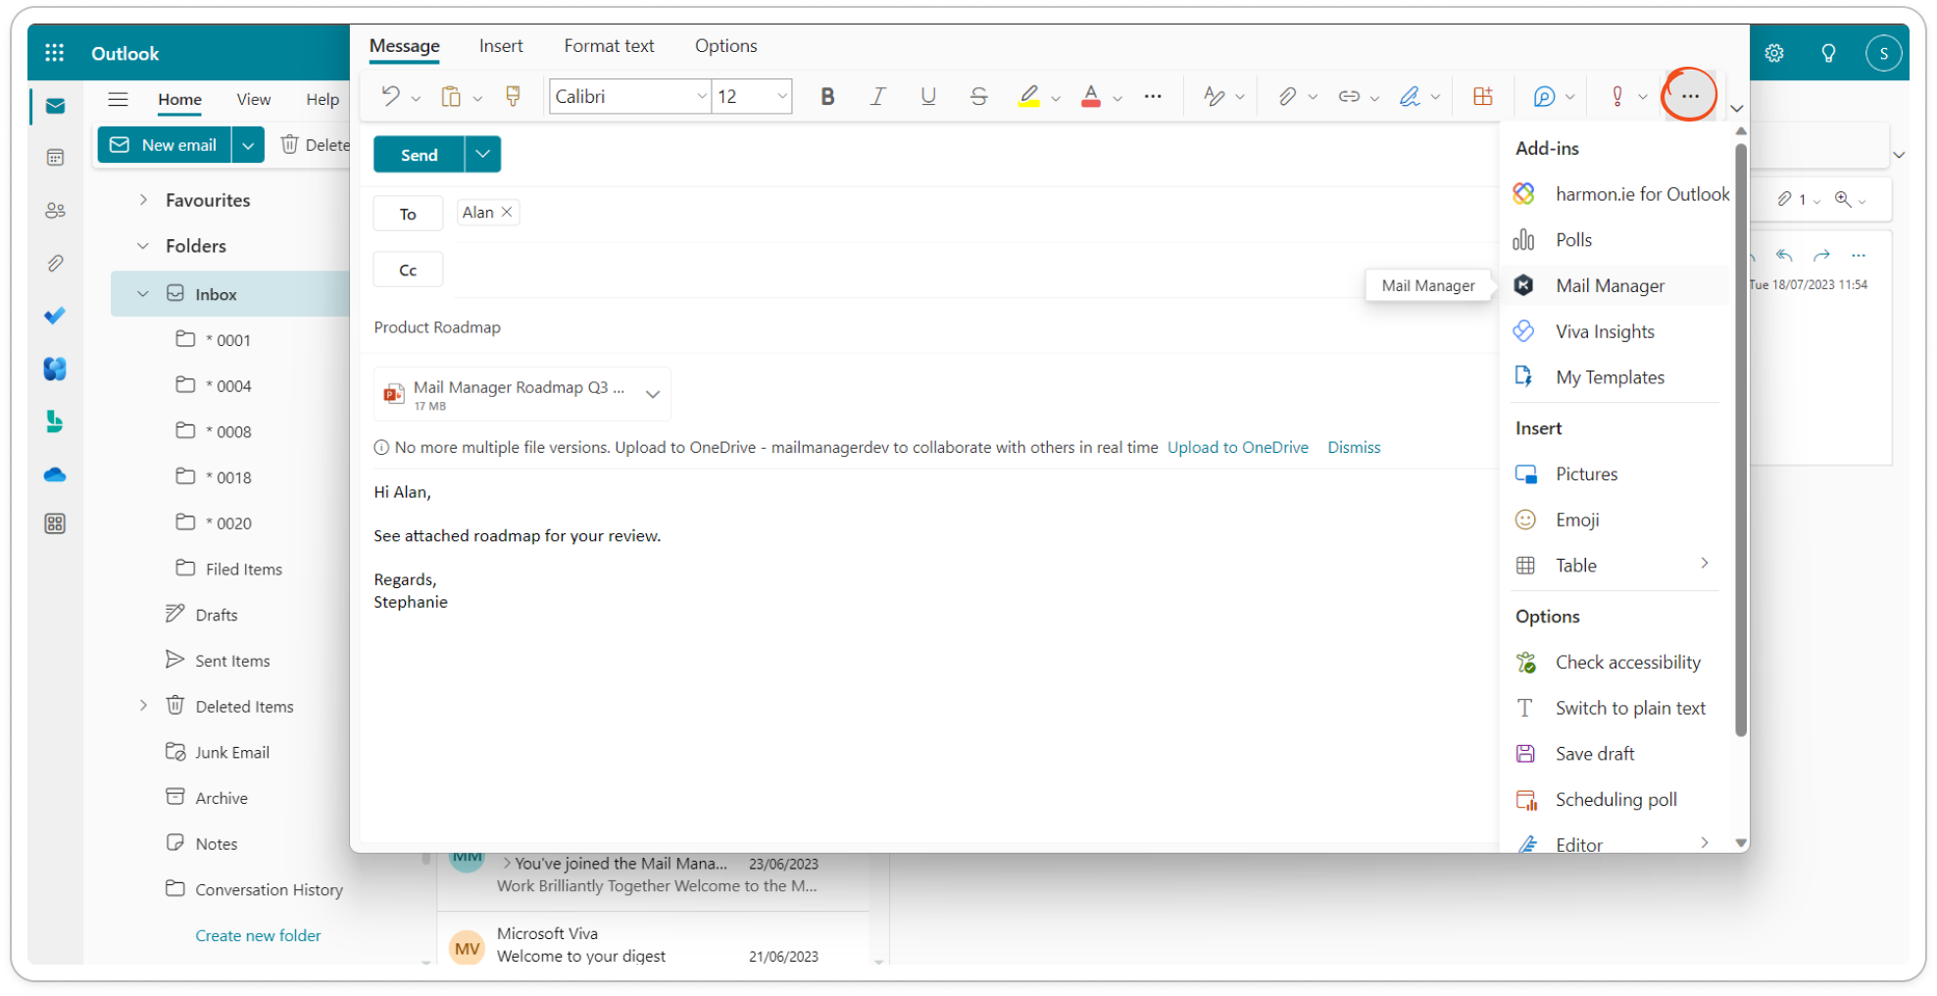This screenshot has width=1937, height=996.
Task: Click Create new folder link
Action: (x=258, y=935)
